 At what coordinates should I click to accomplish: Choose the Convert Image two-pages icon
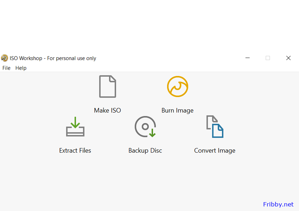click(215, 127)
